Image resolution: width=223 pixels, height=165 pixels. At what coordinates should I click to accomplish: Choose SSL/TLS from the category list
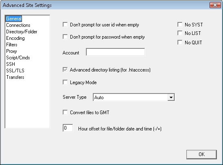(x=15, y=71)
